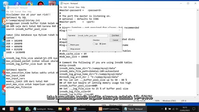Click Cancel in the Find dialog
This screenshot has height=112, width=199.
tap(115, 40)
